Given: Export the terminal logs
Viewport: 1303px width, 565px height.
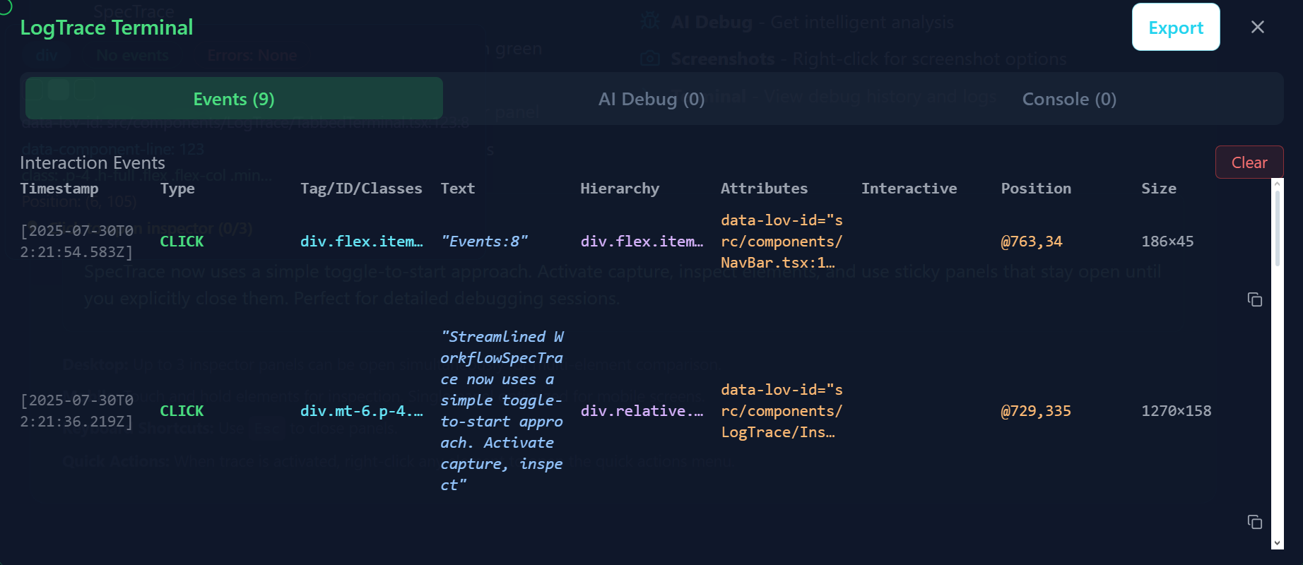Looking at the screenshot, I should pyautogui.click(x=1176, y=27).
